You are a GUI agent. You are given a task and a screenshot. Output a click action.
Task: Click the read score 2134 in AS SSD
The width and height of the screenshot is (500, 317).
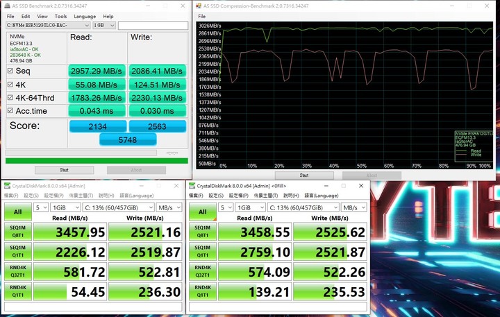click(98, 126)
